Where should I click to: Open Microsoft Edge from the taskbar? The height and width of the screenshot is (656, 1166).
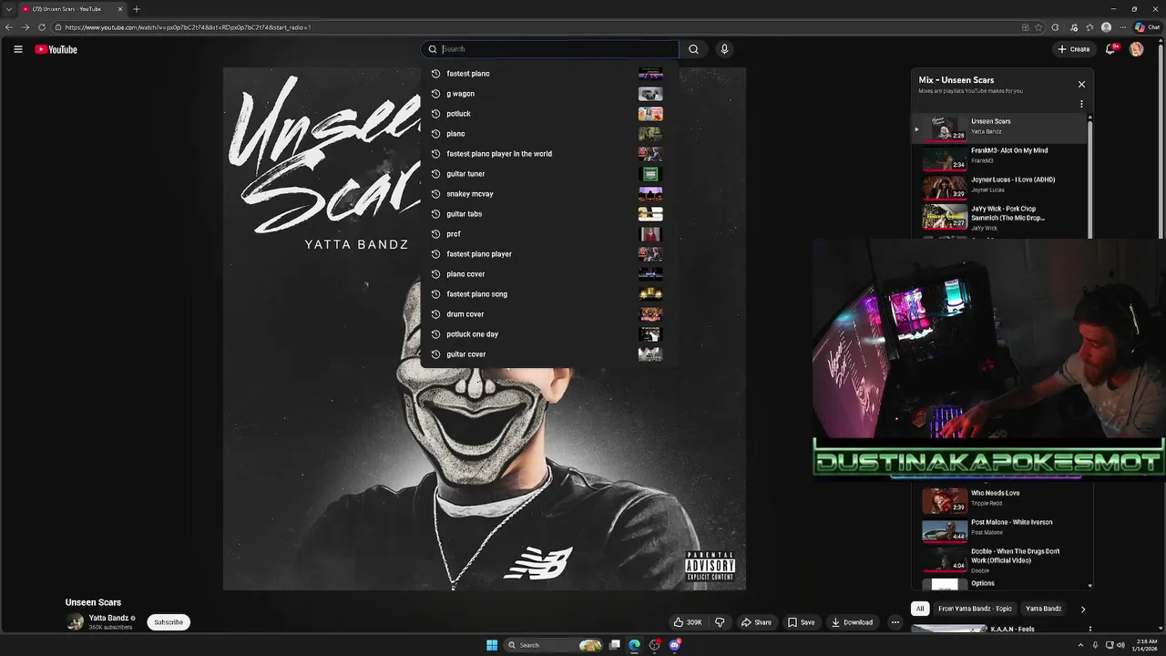click(634, 645)
